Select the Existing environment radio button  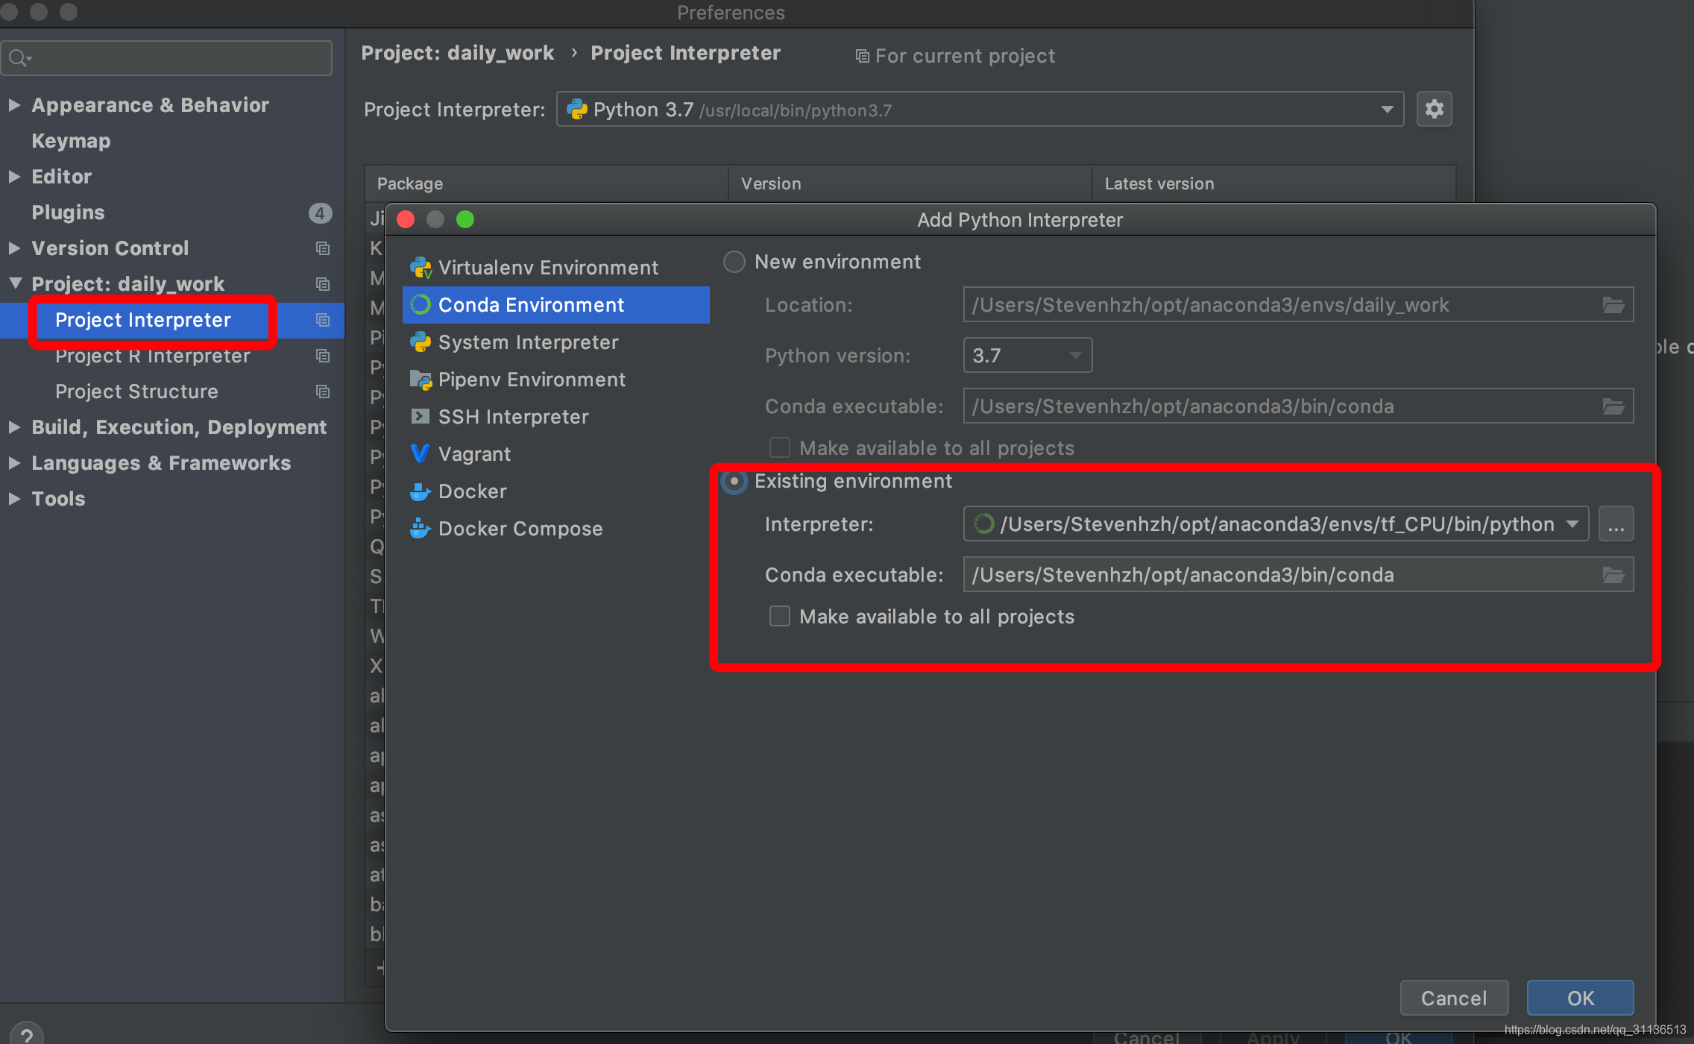coord(734,481)
